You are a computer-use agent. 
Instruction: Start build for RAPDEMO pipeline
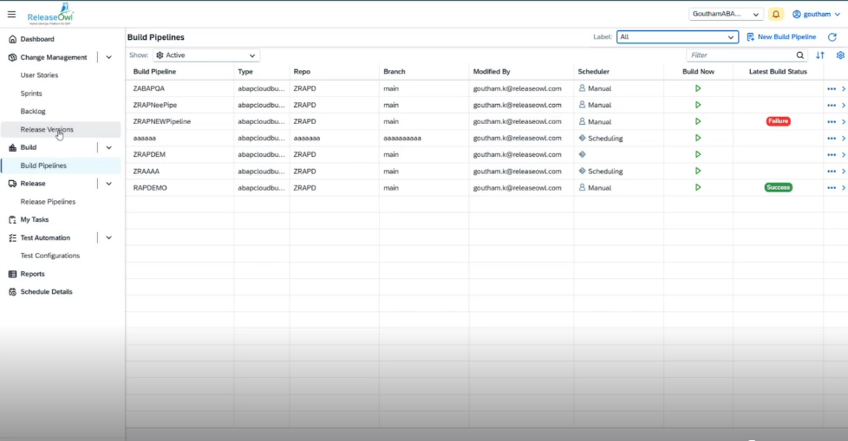[x=698, y=187]
